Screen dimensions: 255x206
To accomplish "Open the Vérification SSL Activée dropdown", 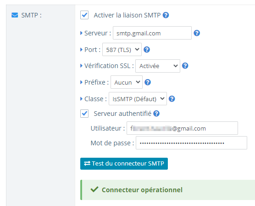I will [158, 66].
